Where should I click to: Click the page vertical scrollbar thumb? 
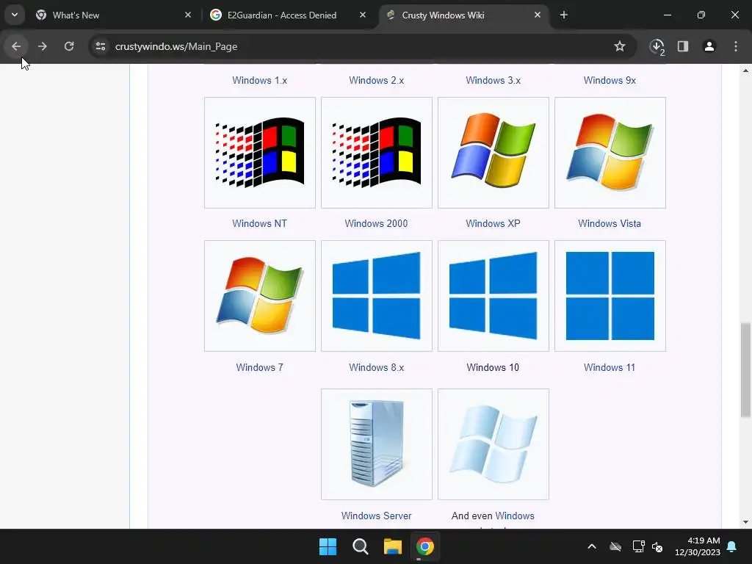pos(745,370)
